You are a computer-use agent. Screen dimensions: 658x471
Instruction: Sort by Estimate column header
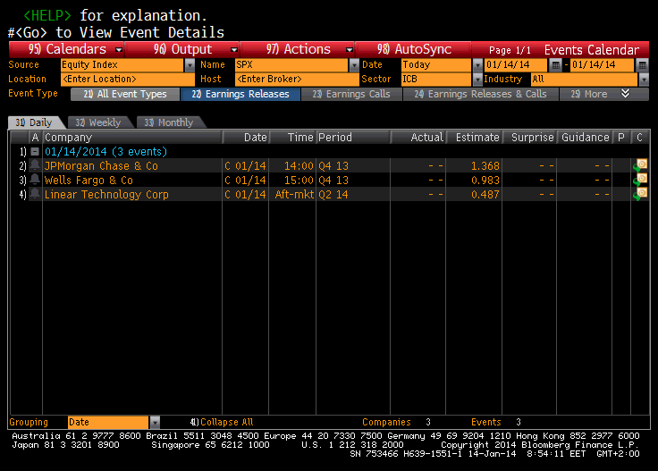point(474,137)
